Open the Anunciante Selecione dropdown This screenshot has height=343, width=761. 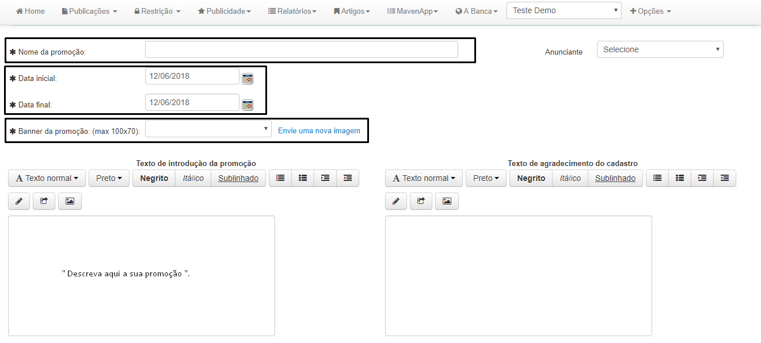[x=660, y=49]
